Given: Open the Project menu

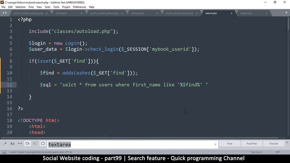Looking at the screenshot, I should pos(66,7).
